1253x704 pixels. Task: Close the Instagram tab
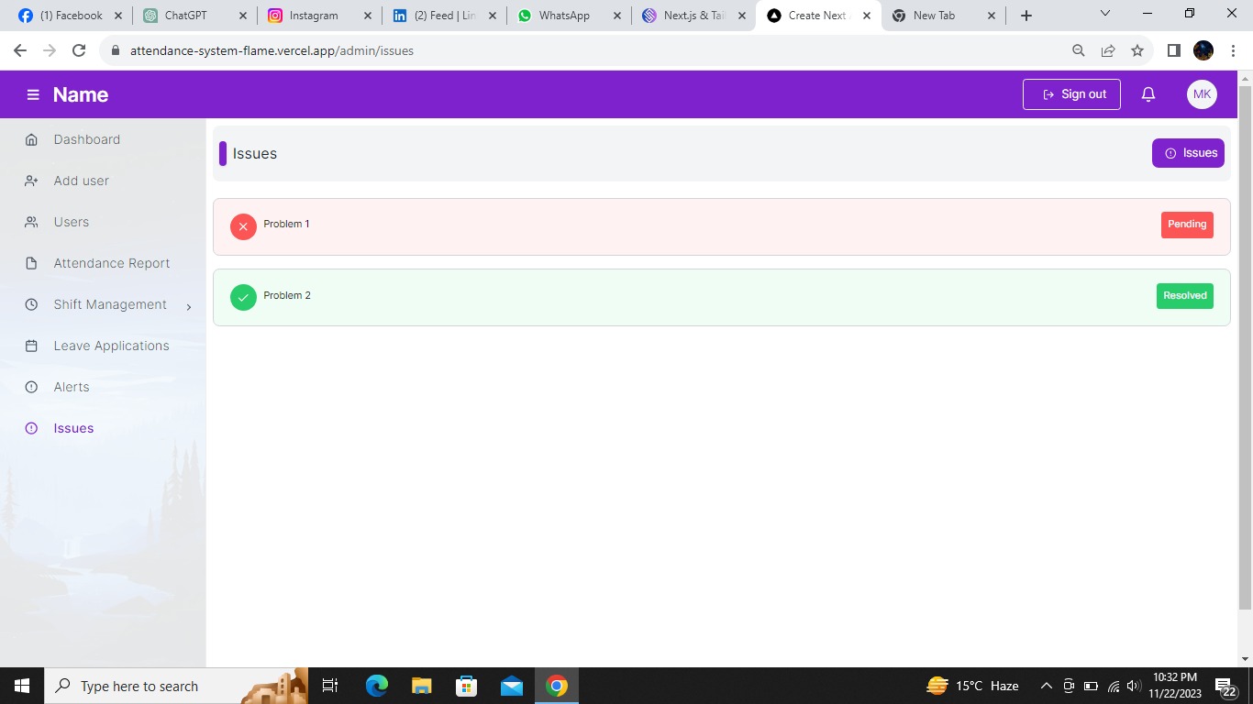click(368, 16)
